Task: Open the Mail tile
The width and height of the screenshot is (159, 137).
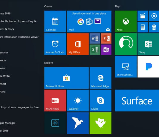Action: pyautogui.click(x=89, y=22)
